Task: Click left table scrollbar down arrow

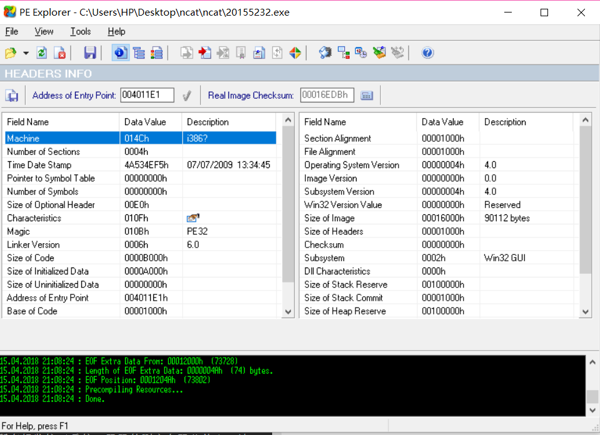Action: click(x=288, y=311)
